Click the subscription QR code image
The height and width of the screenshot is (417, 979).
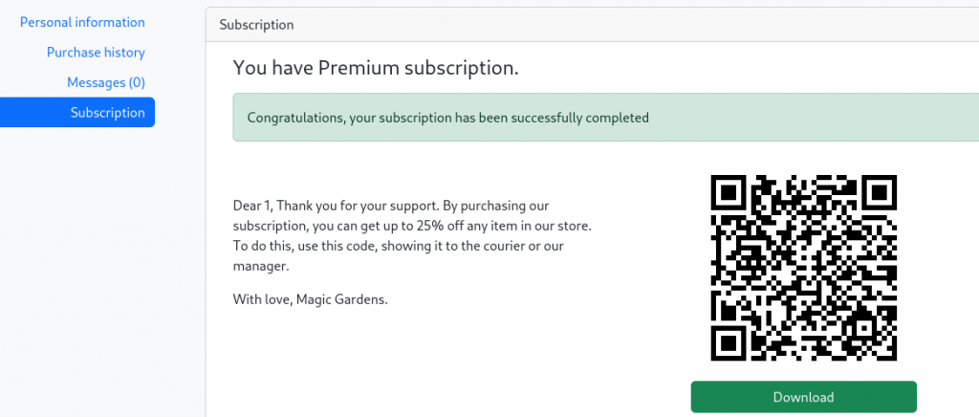(803, 269)
